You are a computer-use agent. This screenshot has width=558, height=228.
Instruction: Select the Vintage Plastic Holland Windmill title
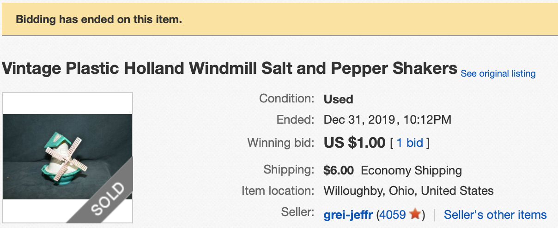230,69
